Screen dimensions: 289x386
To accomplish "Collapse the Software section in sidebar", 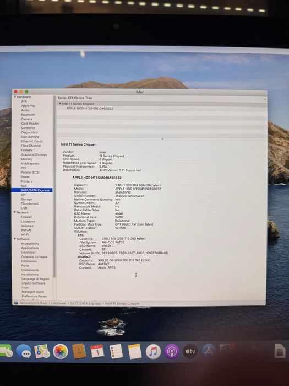I will click(15, 239).
